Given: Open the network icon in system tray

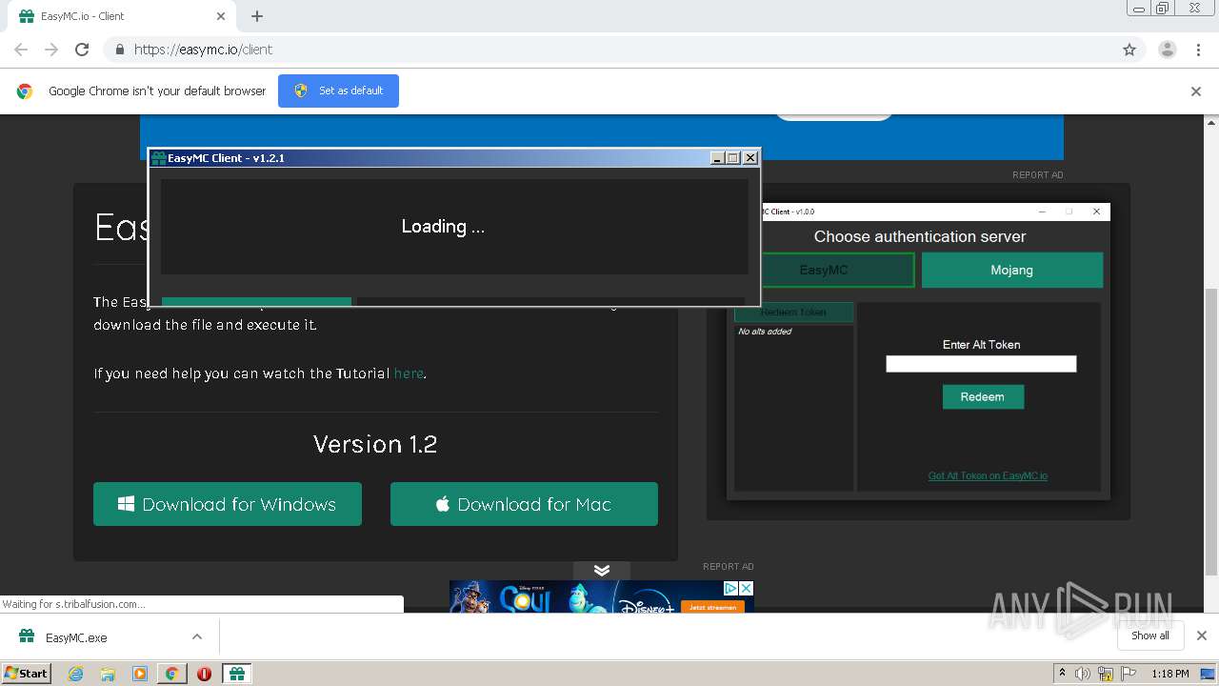Looking at the screenshot, I should pyautogui.click(x=1106, y=674).
